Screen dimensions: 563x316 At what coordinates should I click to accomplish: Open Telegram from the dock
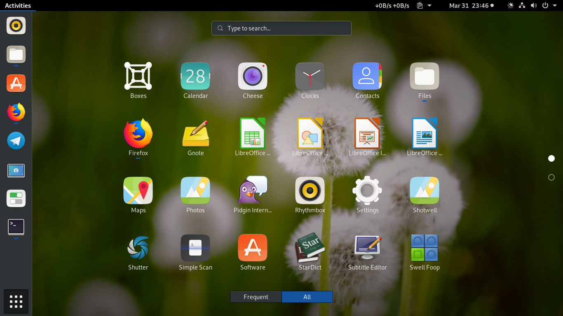point(16,141)
